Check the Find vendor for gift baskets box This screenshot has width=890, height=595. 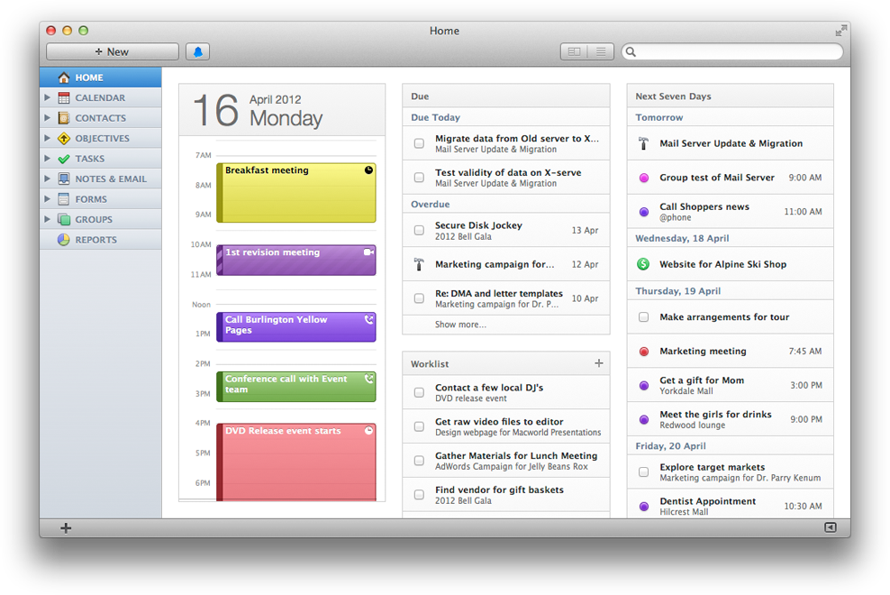[x=419, y=494]
